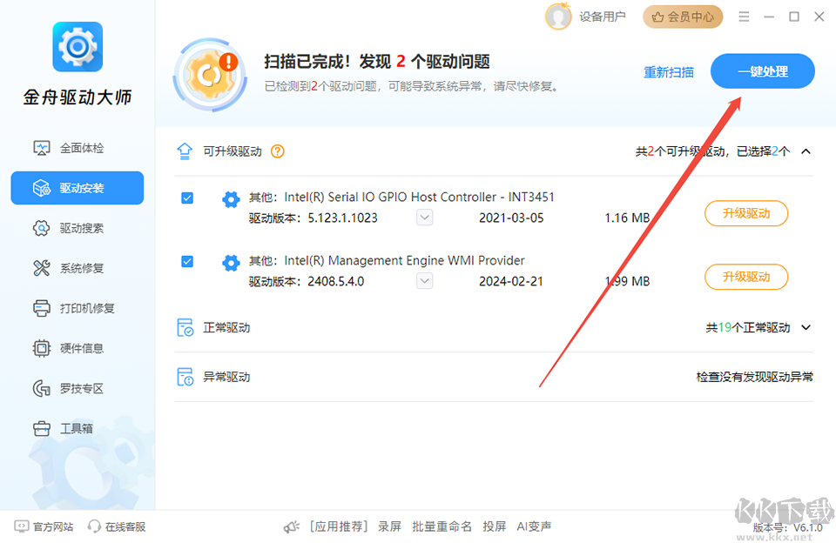Click the 异常驱动 section header text
Viewport: 836px width, 543px height.
pos(226,377)
